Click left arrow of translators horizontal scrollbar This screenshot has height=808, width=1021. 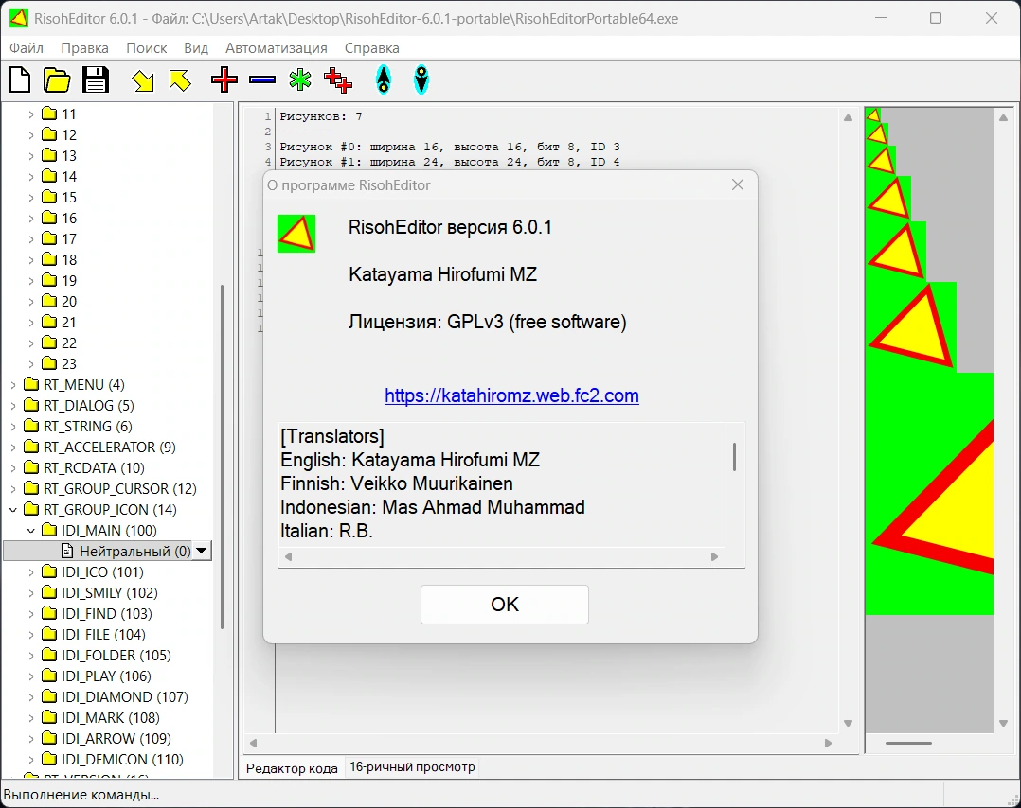click(289, 557)
